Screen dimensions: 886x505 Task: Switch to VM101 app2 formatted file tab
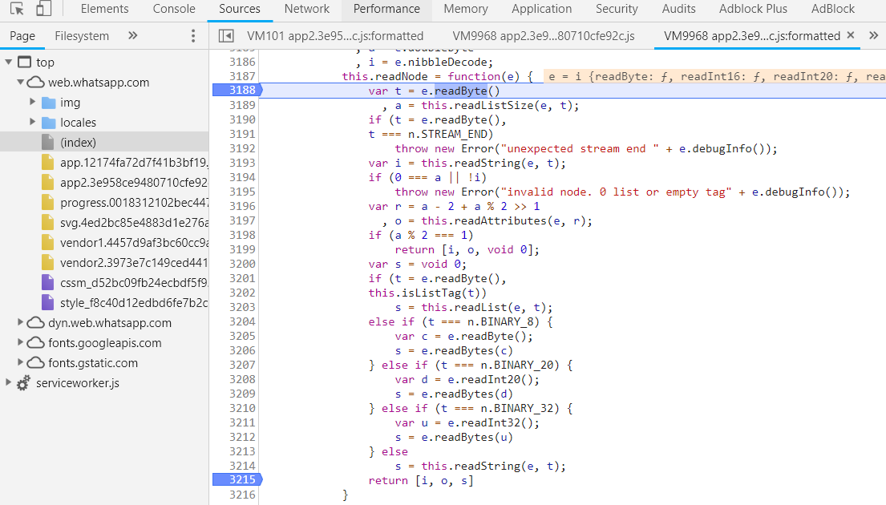335,36
